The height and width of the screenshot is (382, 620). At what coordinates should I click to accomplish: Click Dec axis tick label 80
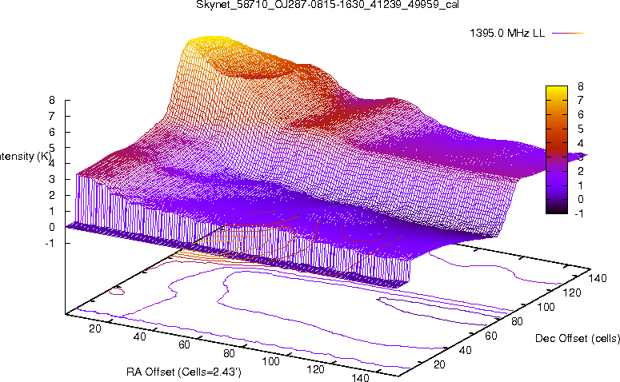tap(517, 321)
